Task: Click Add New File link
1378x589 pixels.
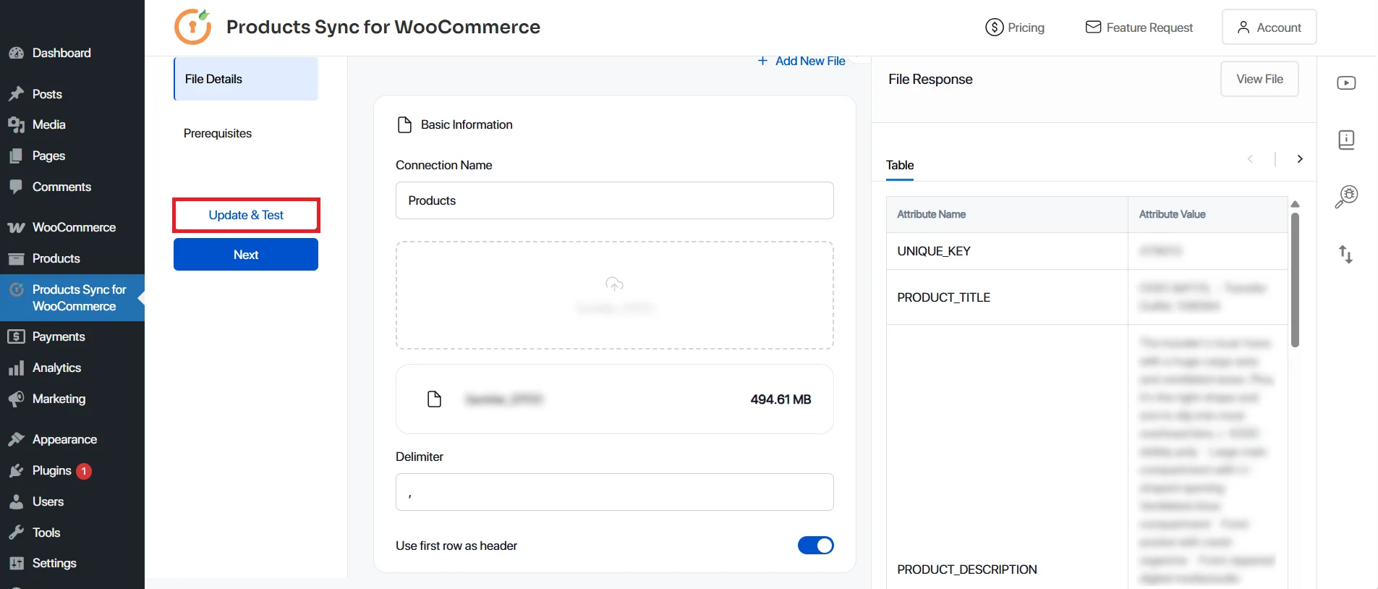Action: coord(801,61)
